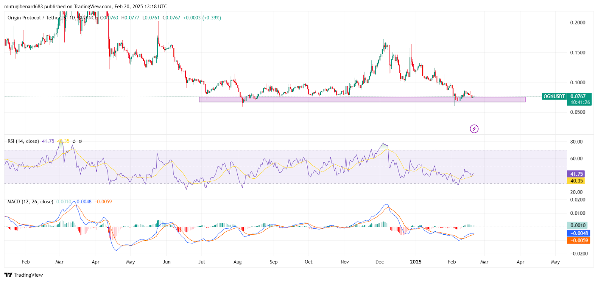Click the Nov label on time axis
Screen dimensions: 598x282
345,262
